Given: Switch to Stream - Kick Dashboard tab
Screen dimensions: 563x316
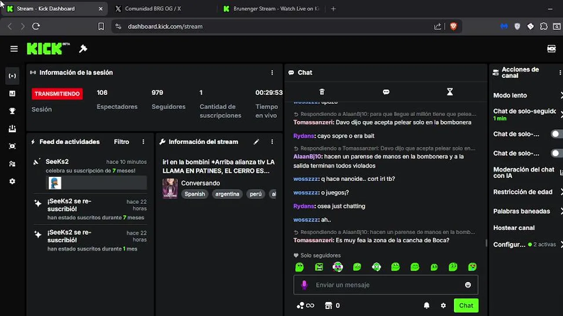Looking at the screenshot, I should pos(54,9).
